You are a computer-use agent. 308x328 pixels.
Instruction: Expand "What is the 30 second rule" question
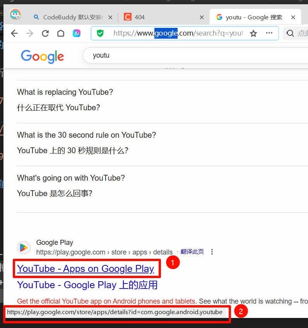click(x=86, y=135)
